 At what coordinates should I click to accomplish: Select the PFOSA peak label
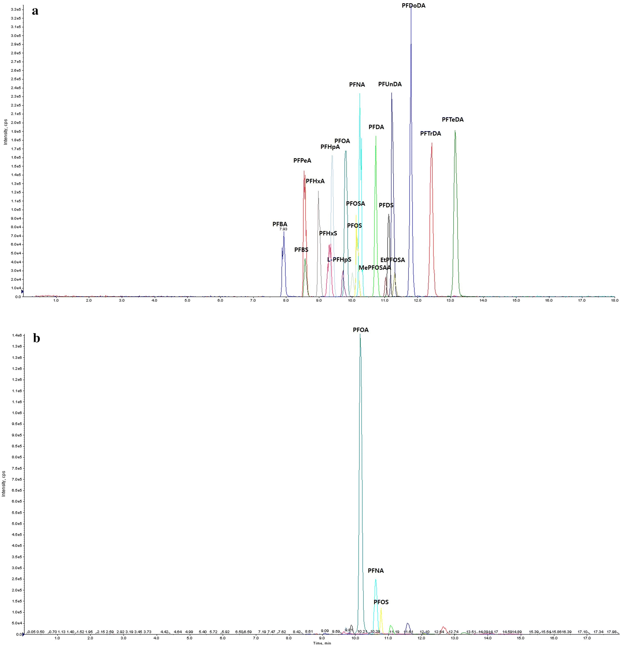356,204
